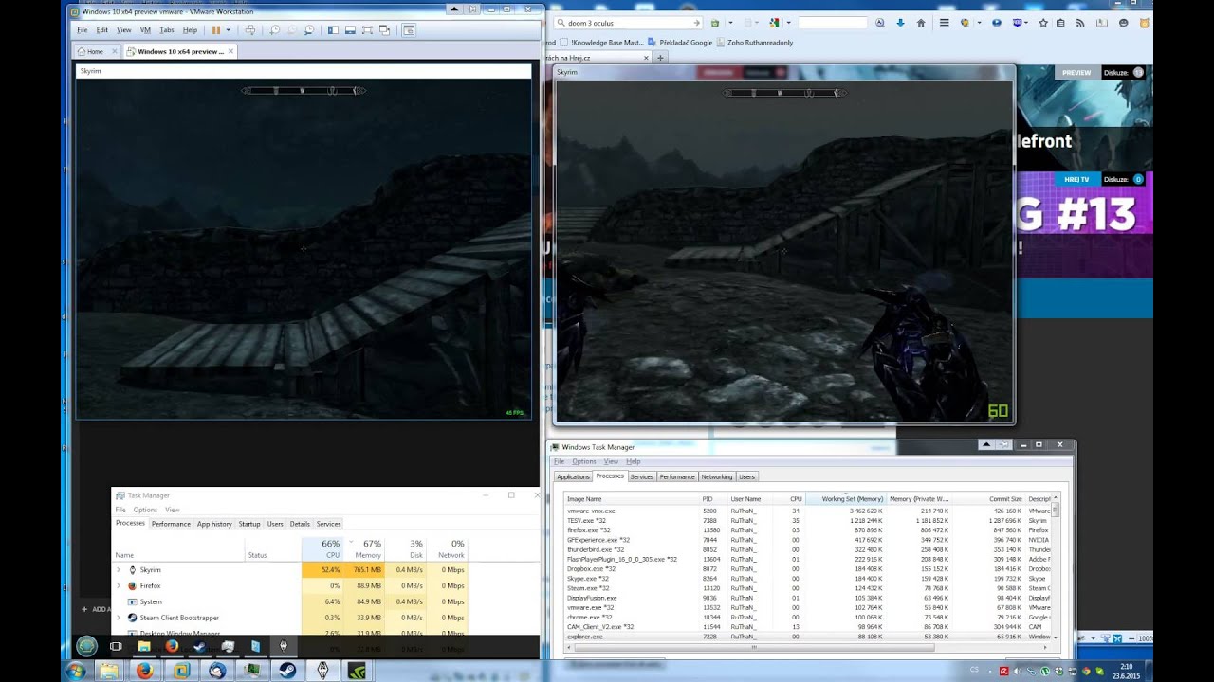Select the TESV.exe *32 process row
The height and width of the screenshot is (682, 1214).
[807, 520]
